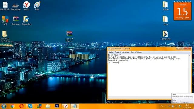The image size is (194, 109).
Task: Maximize the Notepad window
Action: coord(182,48)
